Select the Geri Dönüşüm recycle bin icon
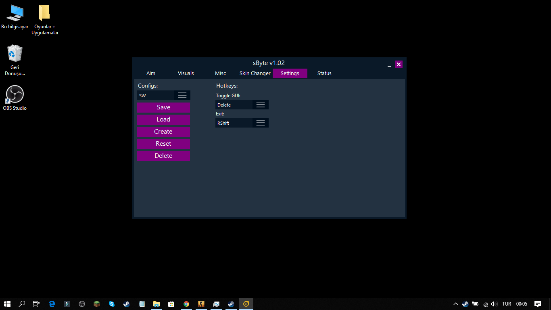The height and width of the screenshot is (310, 551). point(15,60)
